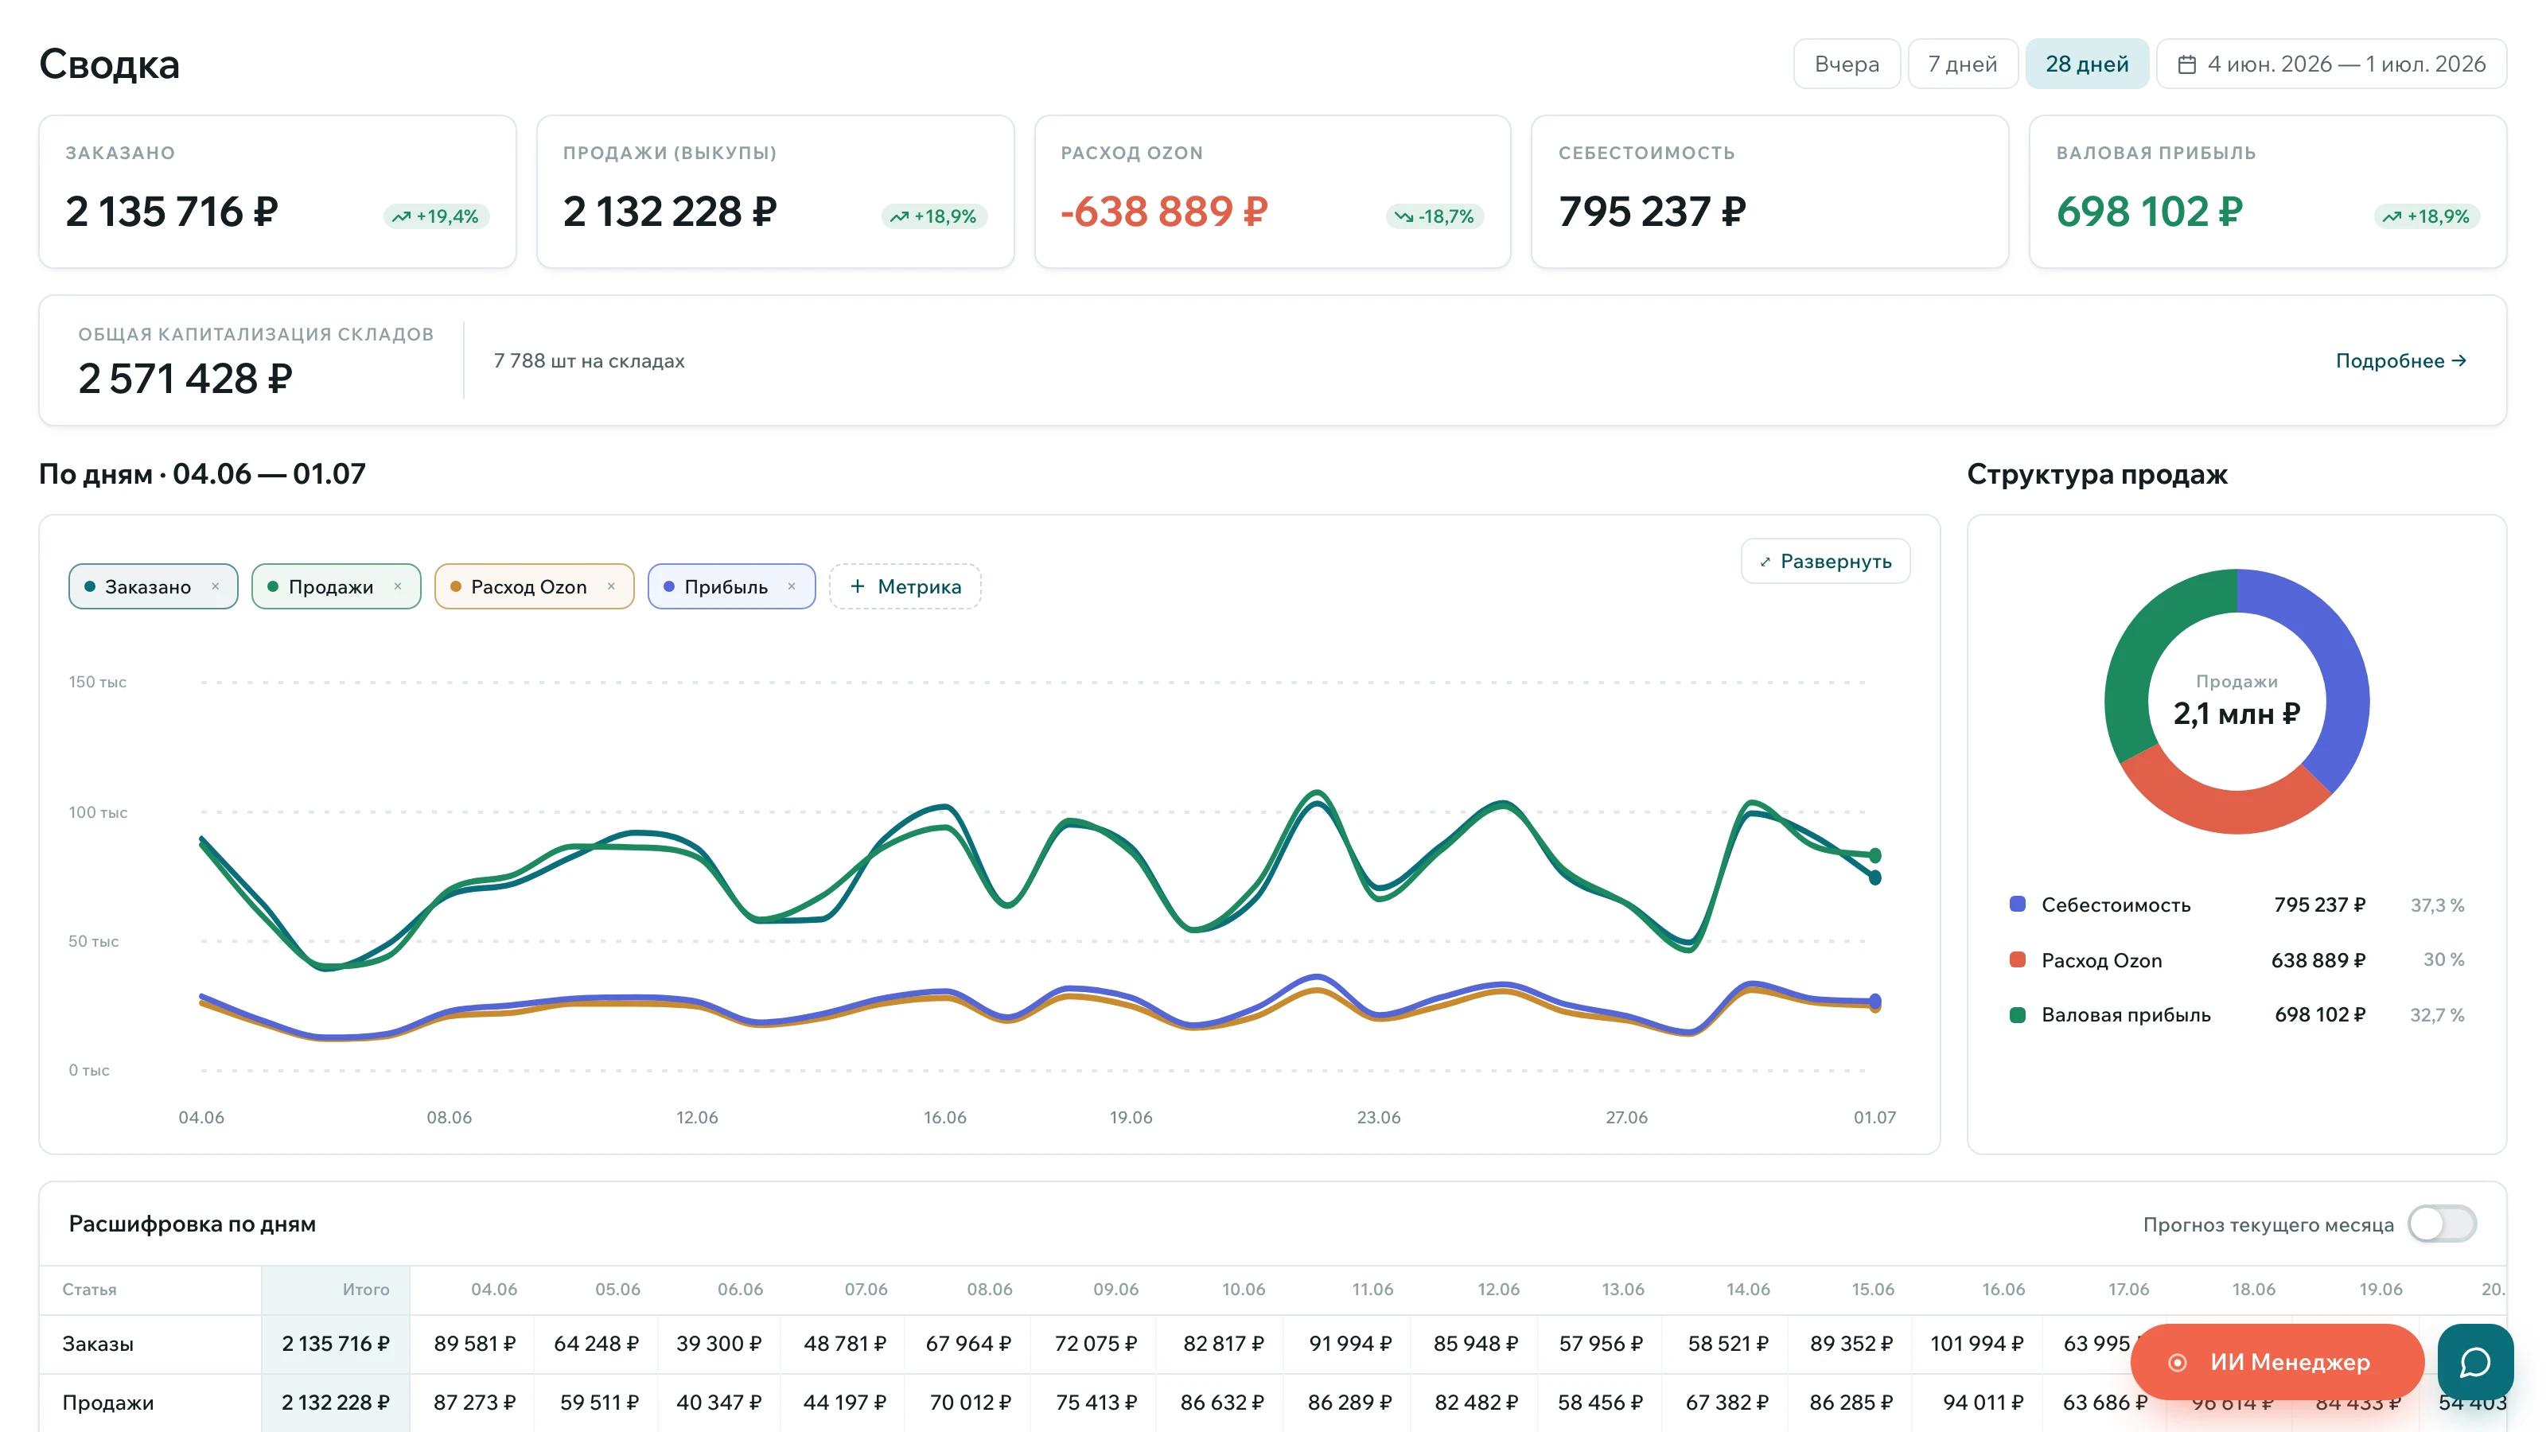Click the plus icon on Метрика button
This screenshot has height=1432, width=2546.
(857, 586)
